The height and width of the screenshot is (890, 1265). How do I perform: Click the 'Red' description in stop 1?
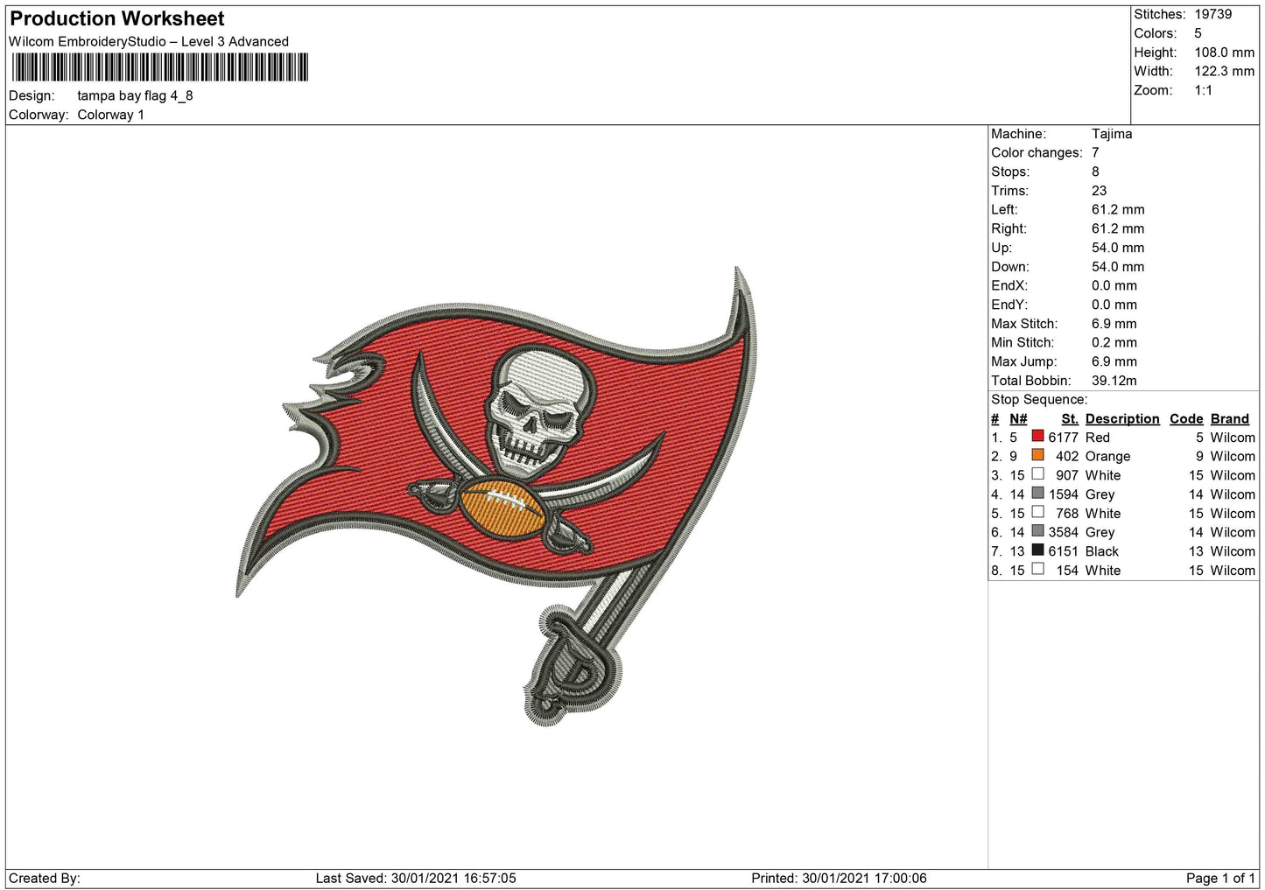pyautogui.click(x=1098, y=438)
